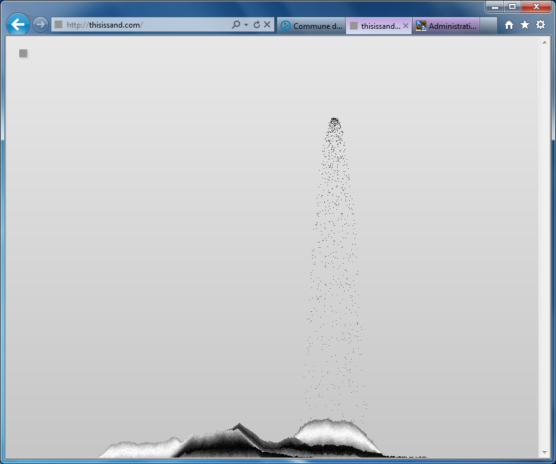Click the Forward navigation arrow
Viewport: 556px width, 464px height.
coord(40,24)
